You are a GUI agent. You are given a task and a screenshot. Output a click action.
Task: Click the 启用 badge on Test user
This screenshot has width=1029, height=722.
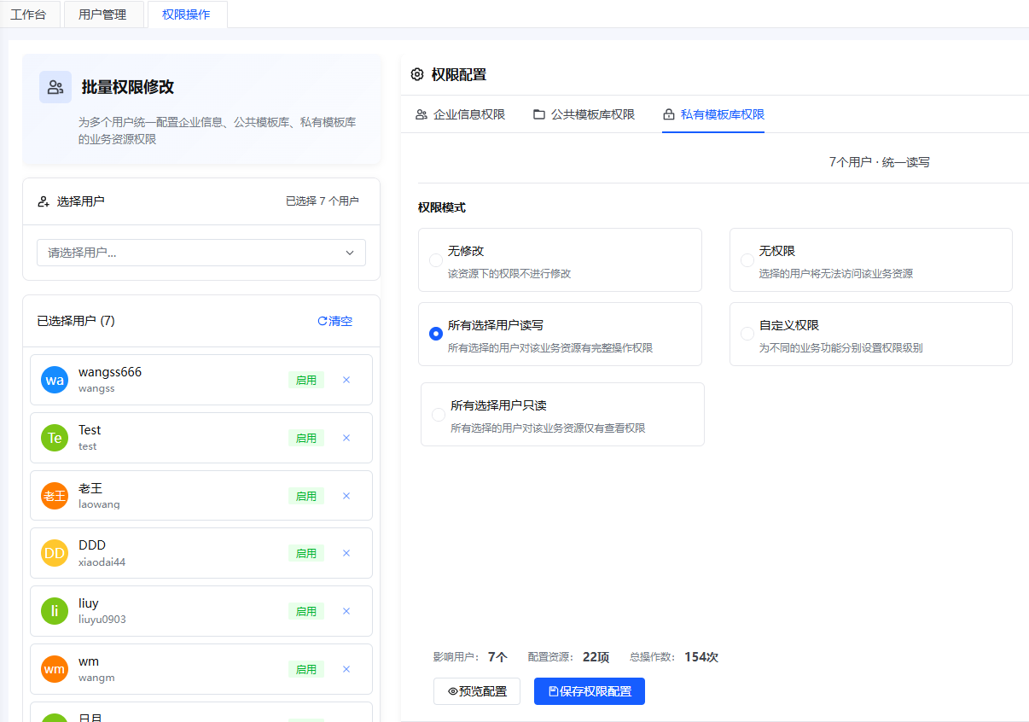coord(305,438)
